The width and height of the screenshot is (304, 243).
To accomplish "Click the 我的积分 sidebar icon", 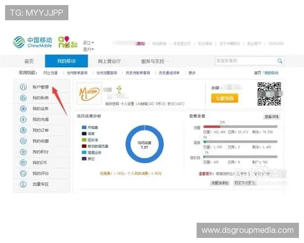I will [x=23, y=152].
